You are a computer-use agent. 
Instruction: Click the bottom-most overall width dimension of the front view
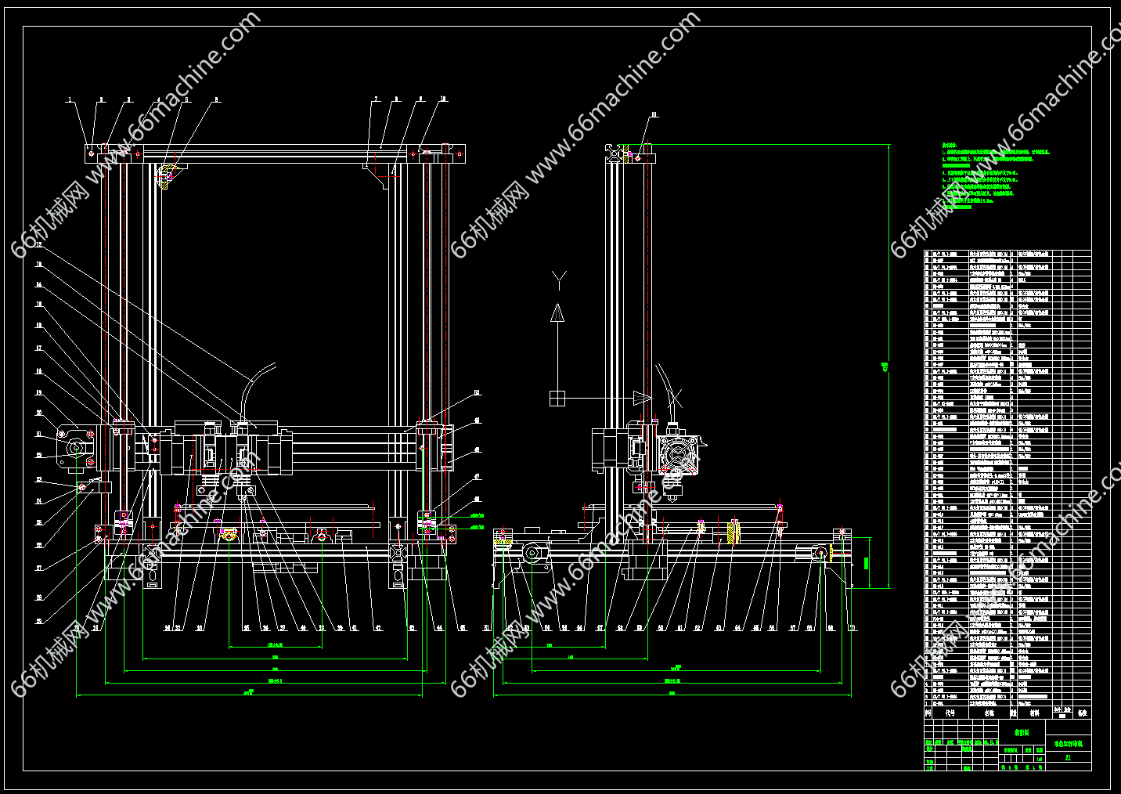coord(249,692)
